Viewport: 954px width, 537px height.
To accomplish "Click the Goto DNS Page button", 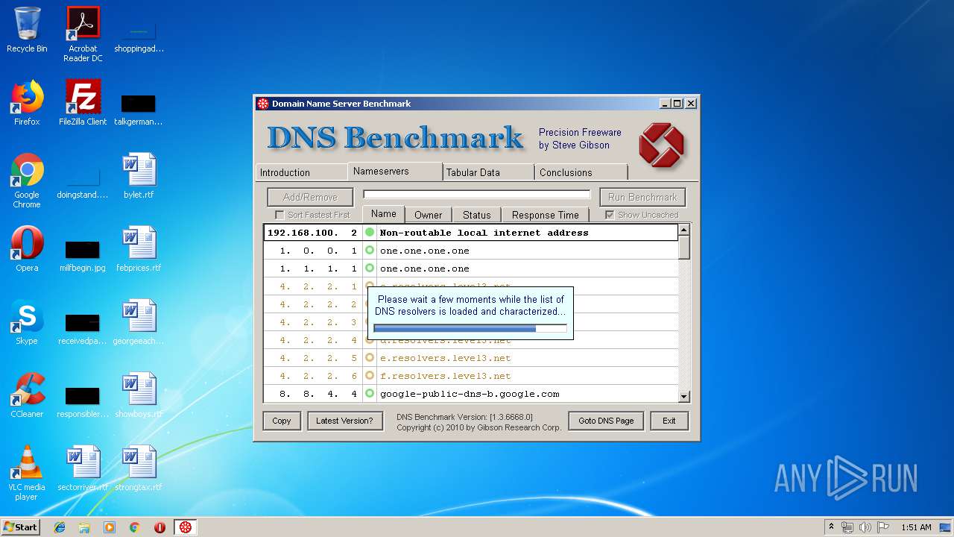I will click(606, 421).
